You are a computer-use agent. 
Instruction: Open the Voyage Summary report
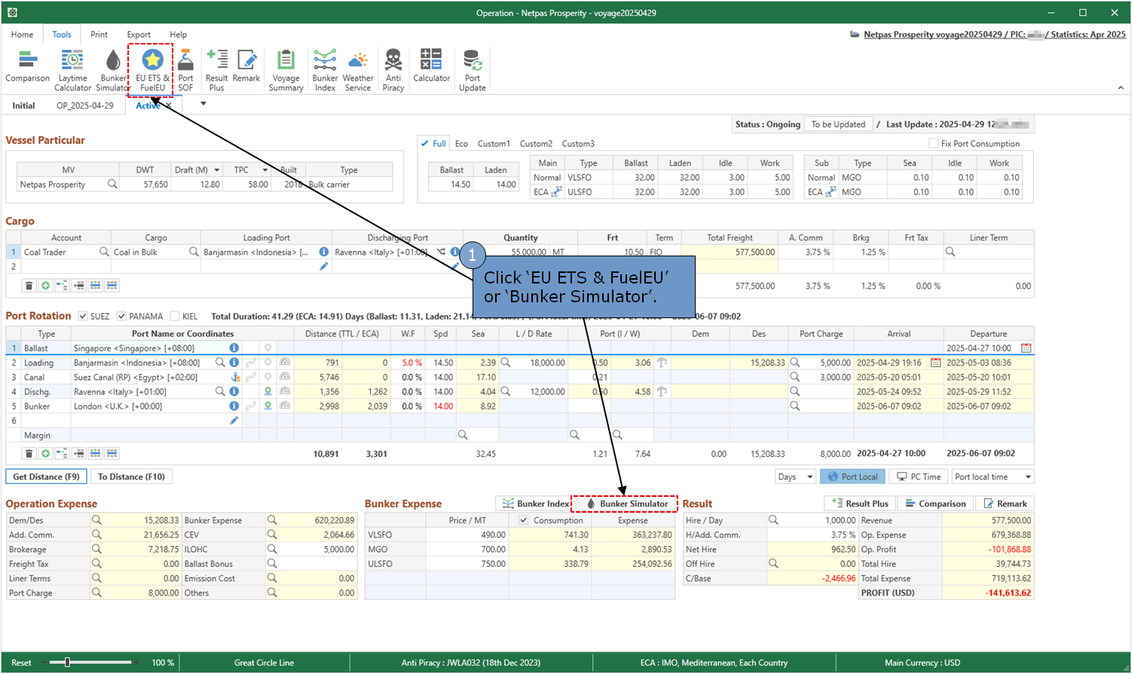[x=286, y=69]
